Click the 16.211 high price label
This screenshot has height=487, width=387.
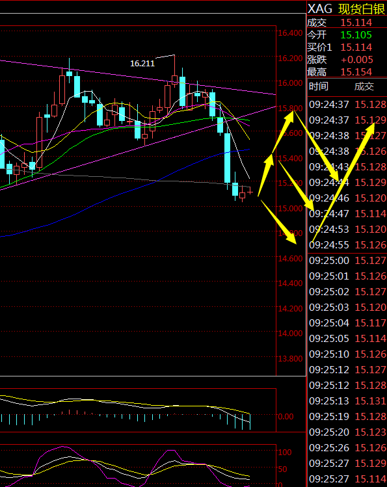pyautogui.click(x=142, y=64)
